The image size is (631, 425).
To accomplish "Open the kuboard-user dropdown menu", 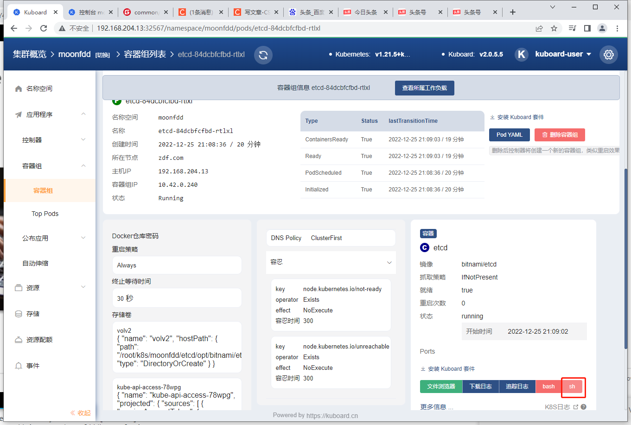I will pos(563,54).
